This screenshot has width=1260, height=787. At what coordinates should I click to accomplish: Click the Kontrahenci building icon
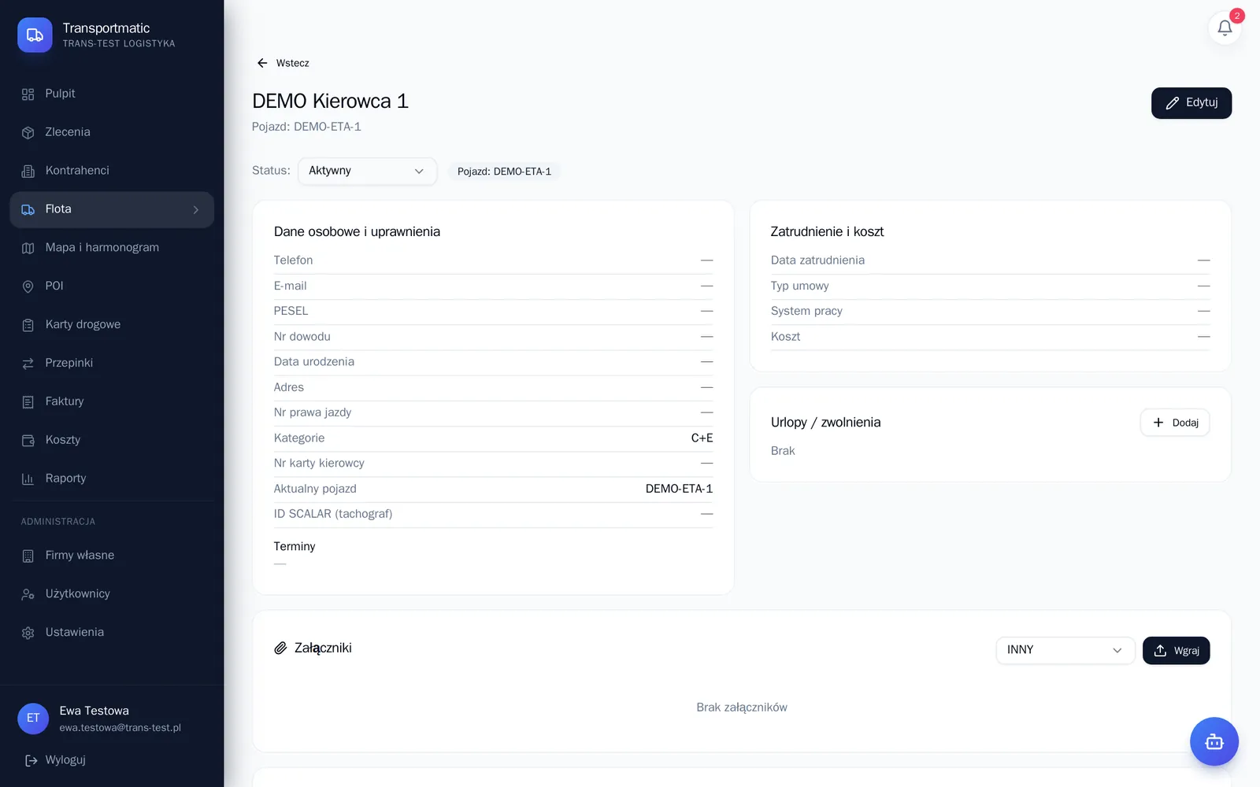28,172
